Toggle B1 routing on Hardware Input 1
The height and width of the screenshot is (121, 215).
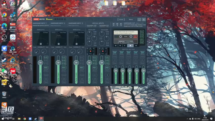(x=46, y=67)
